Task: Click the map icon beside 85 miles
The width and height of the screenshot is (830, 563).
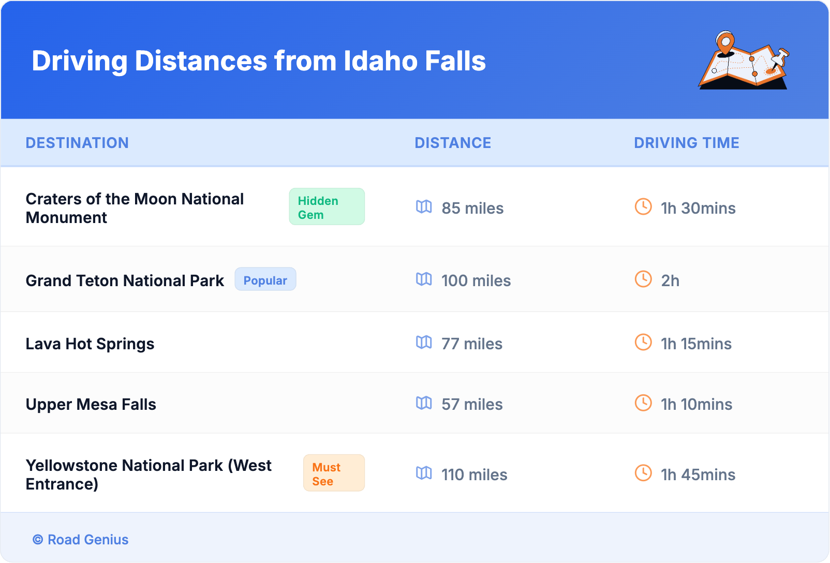Action: point(424,207)
